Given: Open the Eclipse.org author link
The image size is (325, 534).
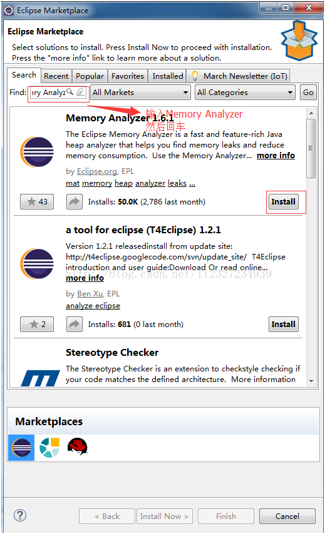Looking at the screenshot, I should click(x=97, y=171).
